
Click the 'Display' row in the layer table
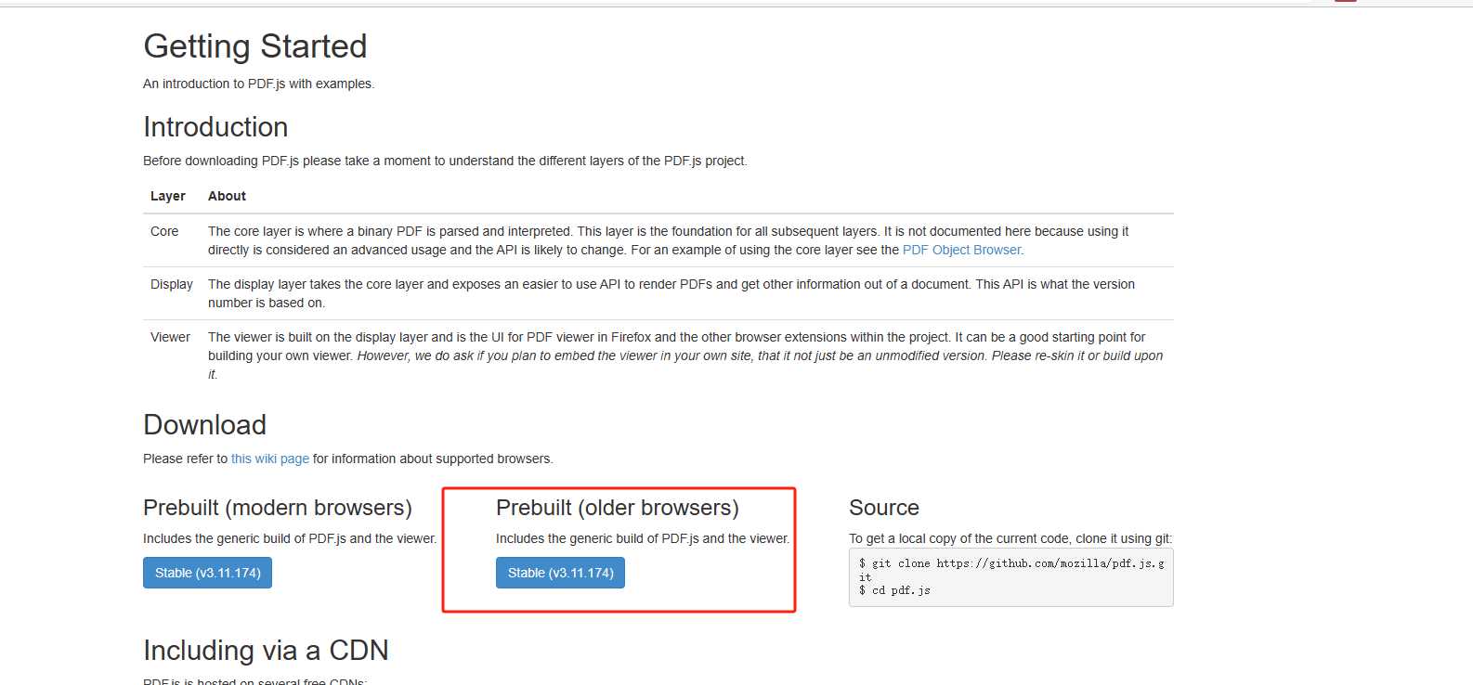point(171,284)
